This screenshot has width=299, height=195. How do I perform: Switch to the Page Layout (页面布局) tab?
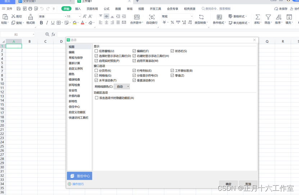pos(92,9)
